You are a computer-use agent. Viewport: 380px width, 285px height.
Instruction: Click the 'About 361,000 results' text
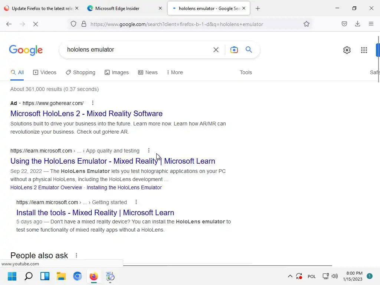54,89
